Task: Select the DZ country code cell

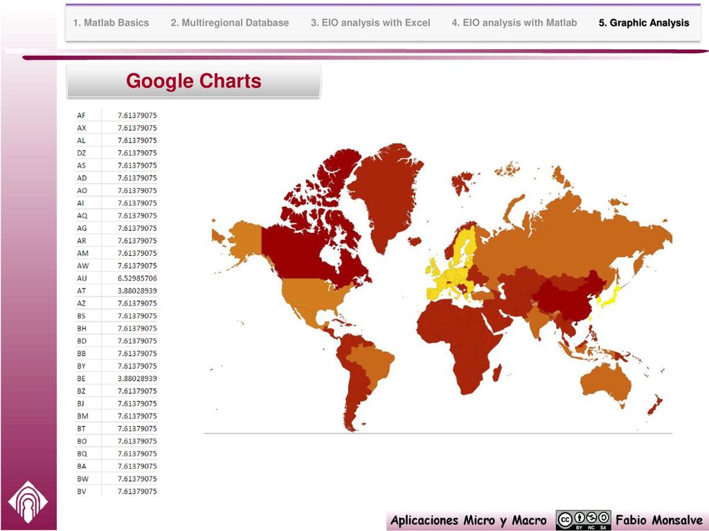Action: 81,153
